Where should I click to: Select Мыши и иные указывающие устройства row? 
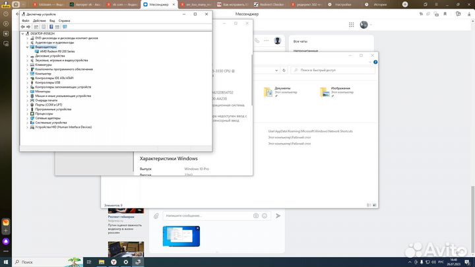pyautogui.click(x=63, y=96)
